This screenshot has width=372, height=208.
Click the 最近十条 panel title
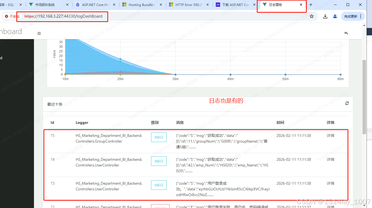pos(55,104)
